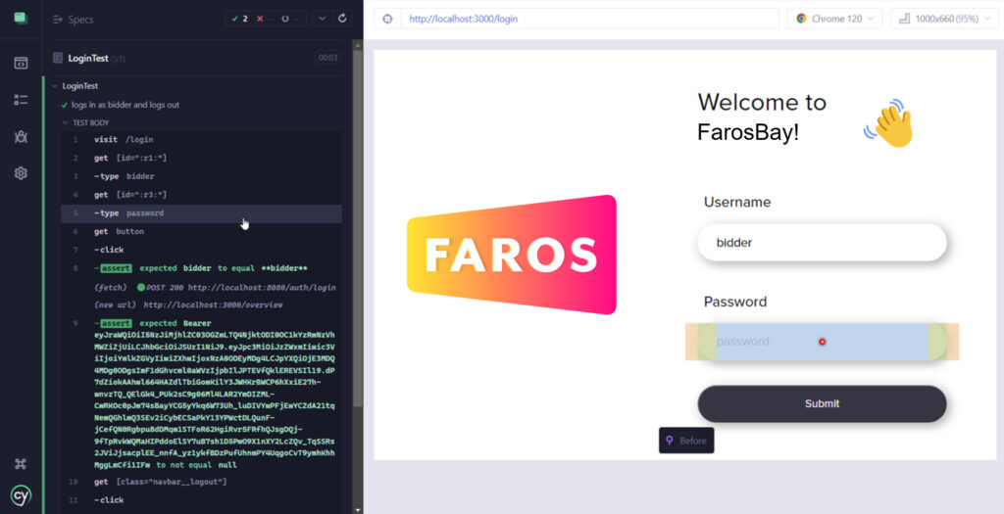Select command type password

[x=202, y=213]
